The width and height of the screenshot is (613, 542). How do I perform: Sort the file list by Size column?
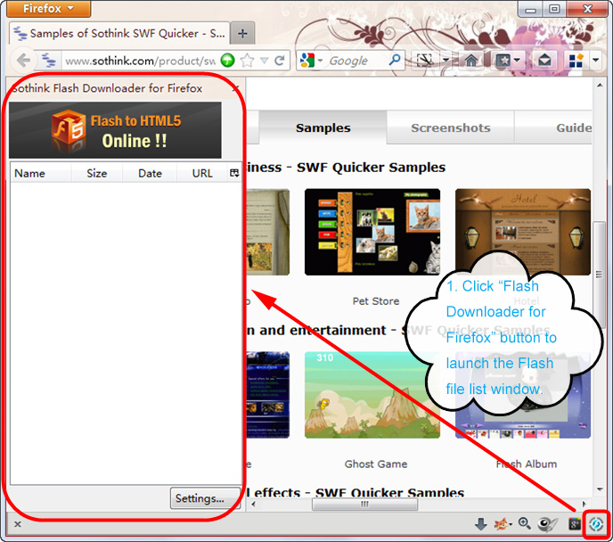pos(96,173)
